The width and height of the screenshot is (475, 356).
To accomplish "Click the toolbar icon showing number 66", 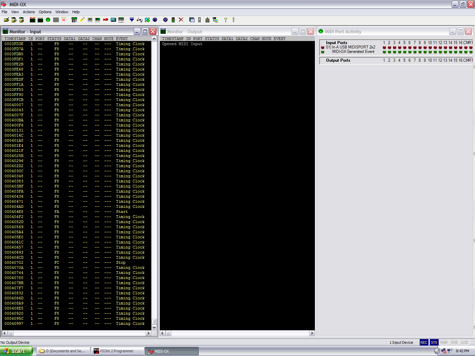I will tap(64, 20).
